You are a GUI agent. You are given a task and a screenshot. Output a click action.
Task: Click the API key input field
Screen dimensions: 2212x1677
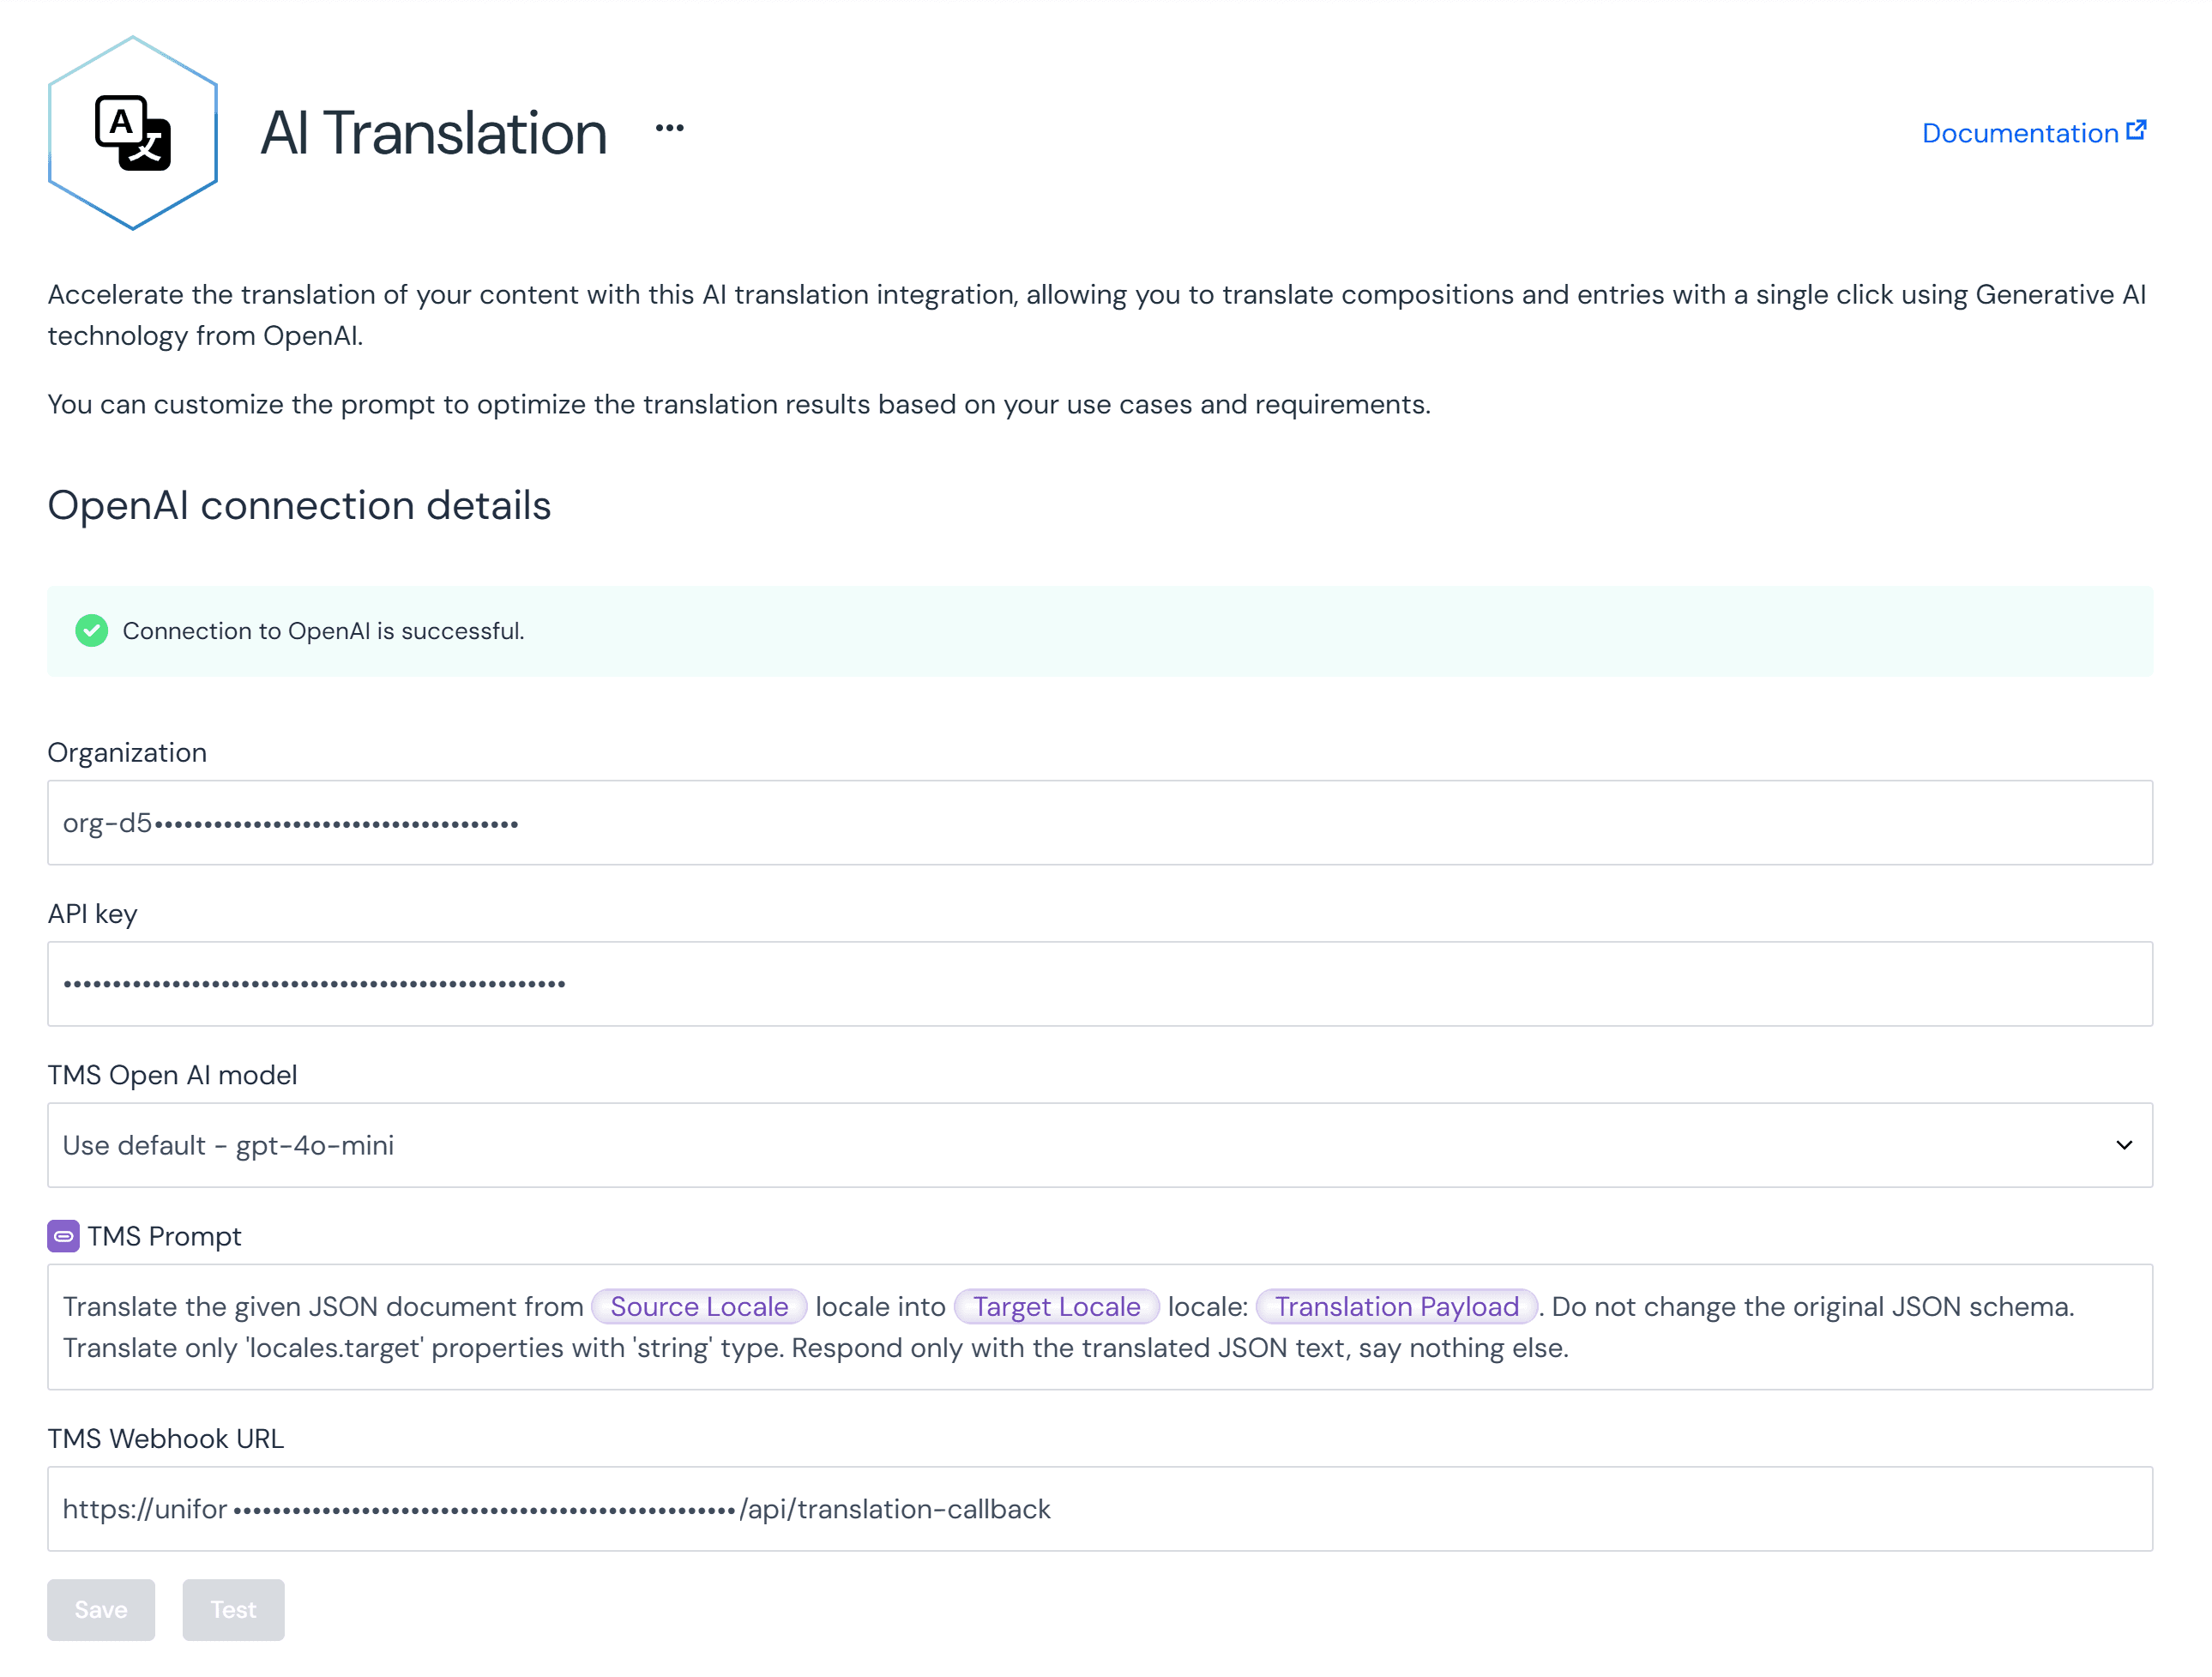coord(1100,984)
